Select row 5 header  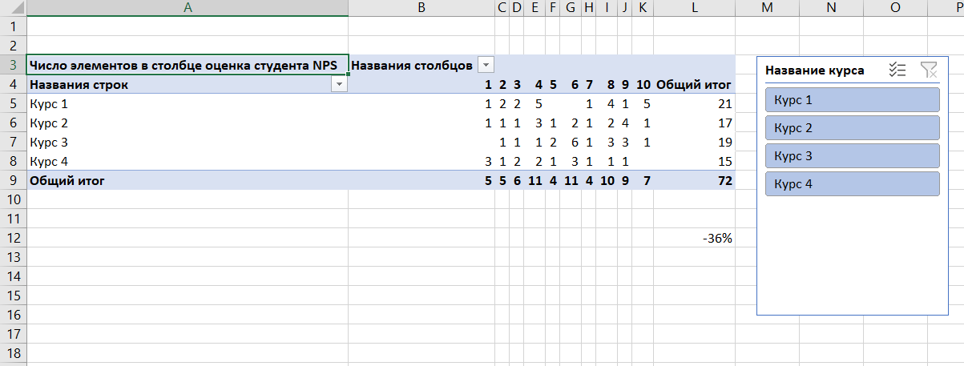pos(13,103)
